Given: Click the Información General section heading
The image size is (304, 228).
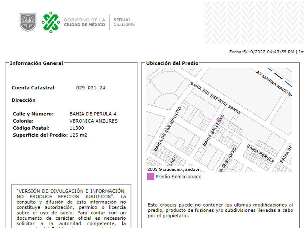Looking at the screenshot, I should 37,63.
